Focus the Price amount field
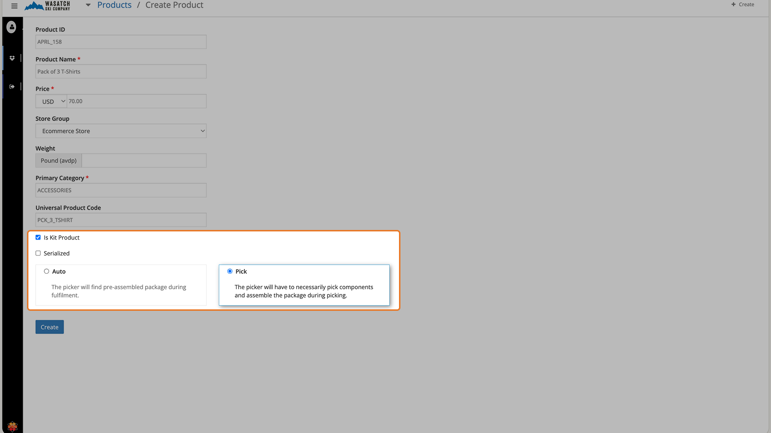The height and width of the screenshot is (433, 771). coord(136,102)
